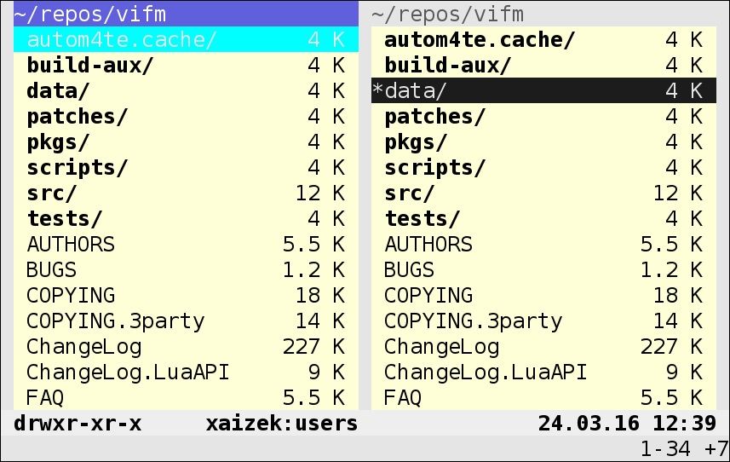Select src/ in the right pane

point(543,193)
